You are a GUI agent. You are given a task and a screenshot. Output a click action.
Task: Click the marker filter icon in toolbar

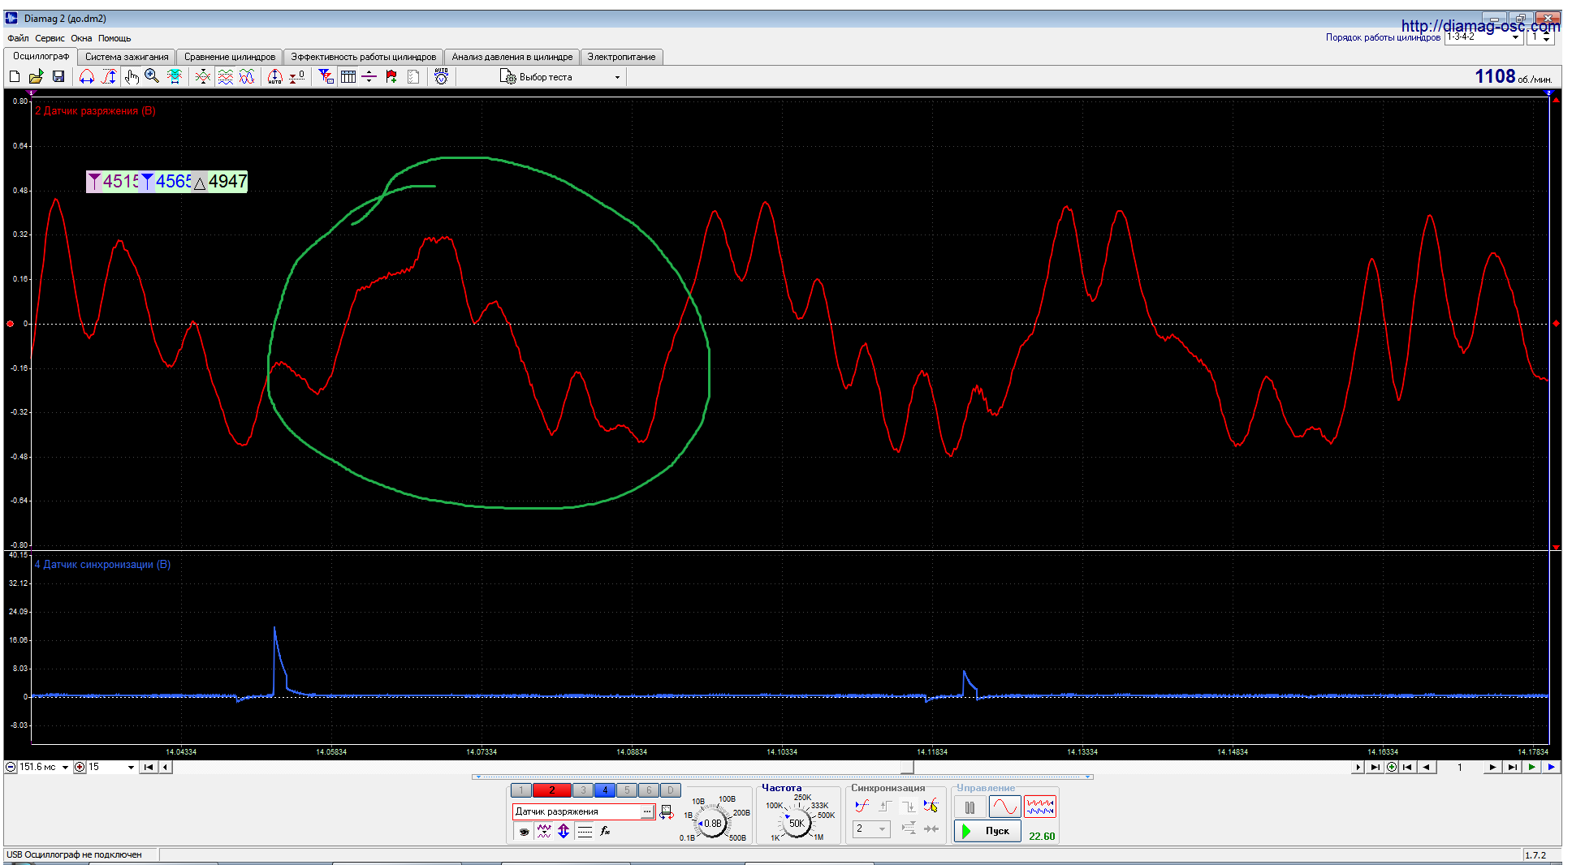(x=326, y=76)
